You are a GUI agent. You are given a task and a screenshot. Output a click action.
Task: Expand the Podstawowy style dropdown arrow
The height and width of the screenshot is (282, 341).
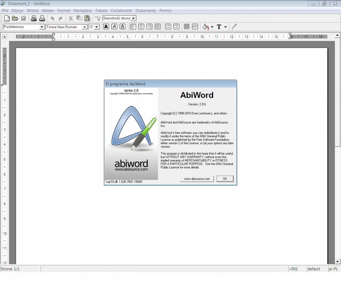pos(42,27)
